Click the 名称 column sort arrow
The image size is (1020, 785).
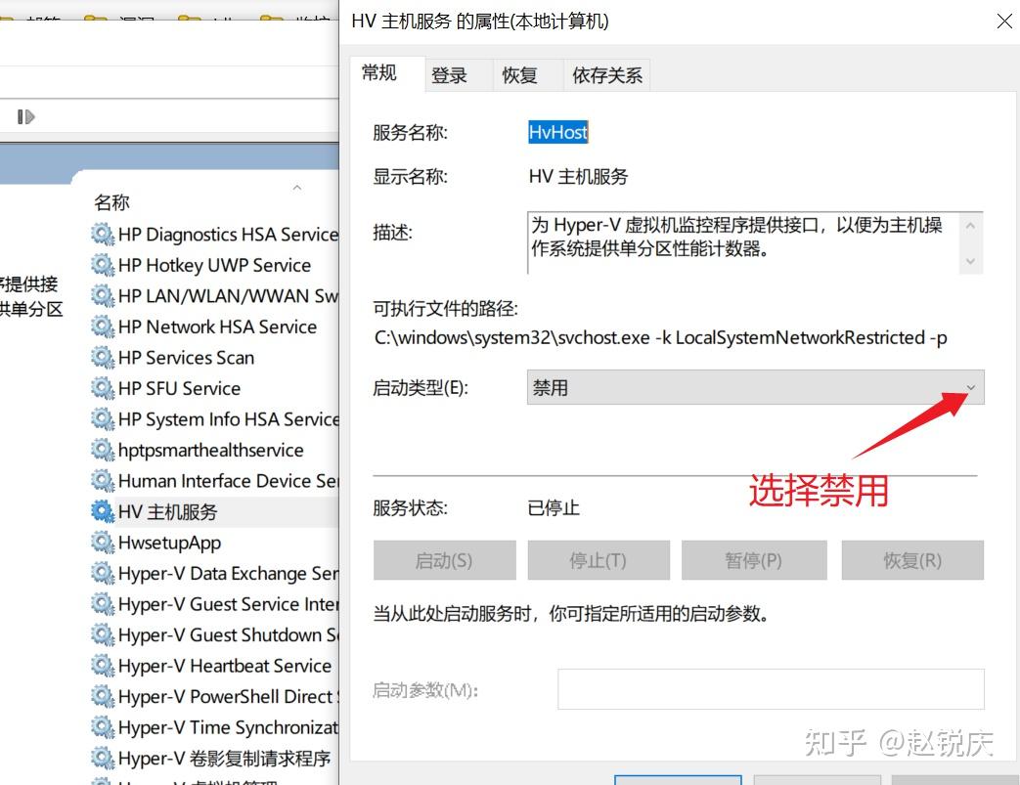point(296,188)
